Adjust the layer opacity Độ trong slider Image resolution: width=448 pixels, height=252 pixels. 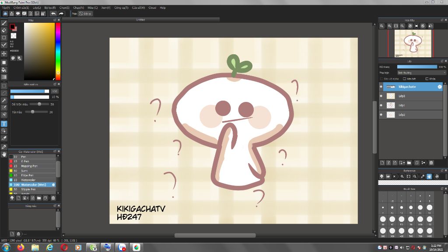coord(417,67)
